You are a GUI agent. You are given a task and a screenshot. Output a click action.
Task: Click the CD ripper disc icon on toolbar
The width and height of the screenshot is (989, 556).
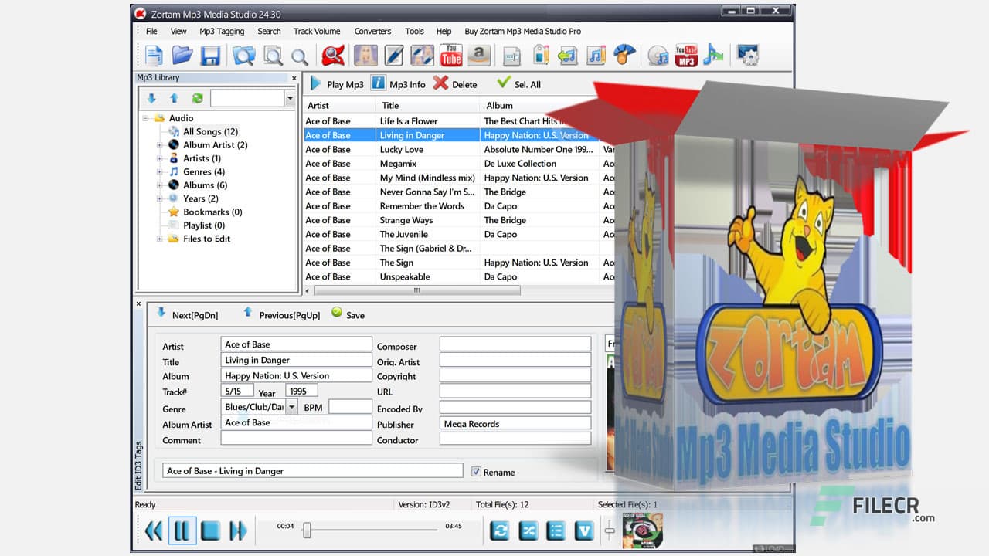658,55
